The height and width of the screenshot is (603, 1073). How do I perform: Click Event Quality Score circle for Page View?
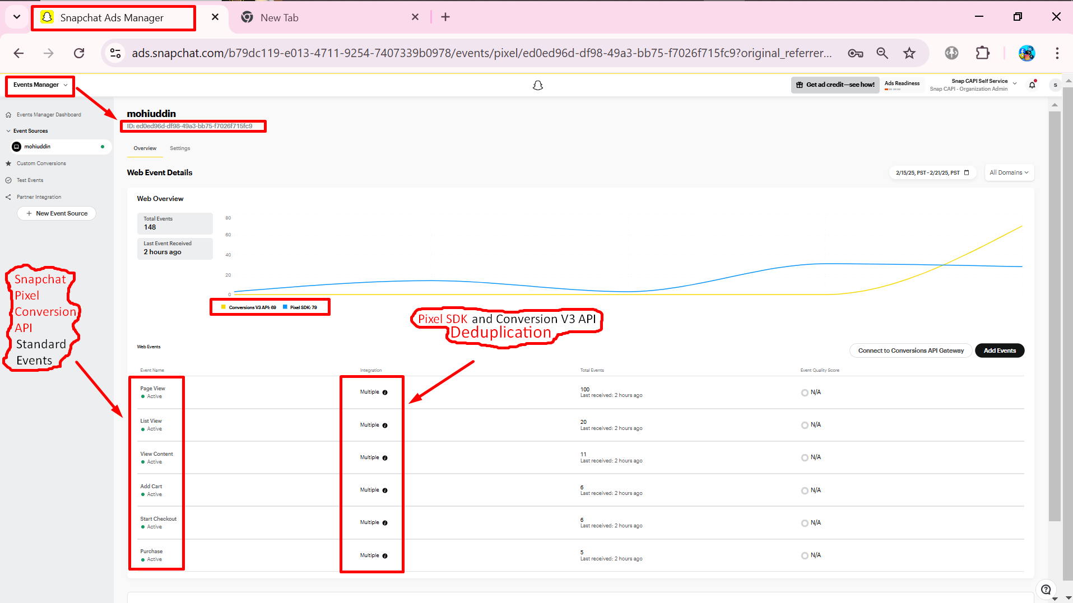tap(805, 392)
